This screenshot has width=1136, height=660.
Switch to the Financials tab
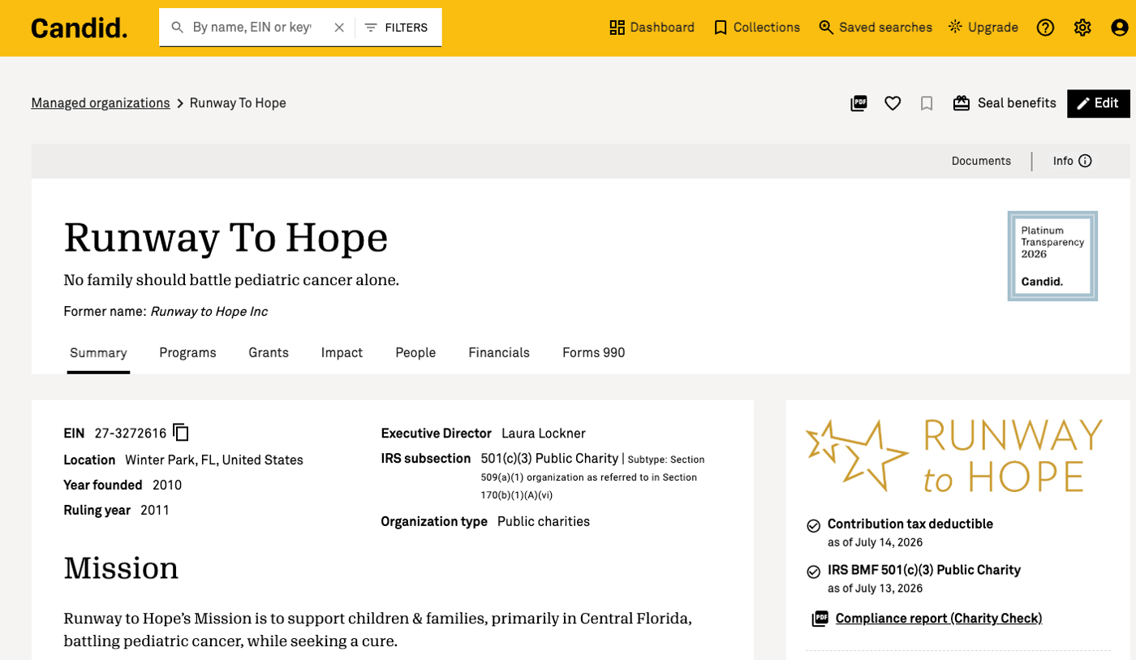coord(499,352)
